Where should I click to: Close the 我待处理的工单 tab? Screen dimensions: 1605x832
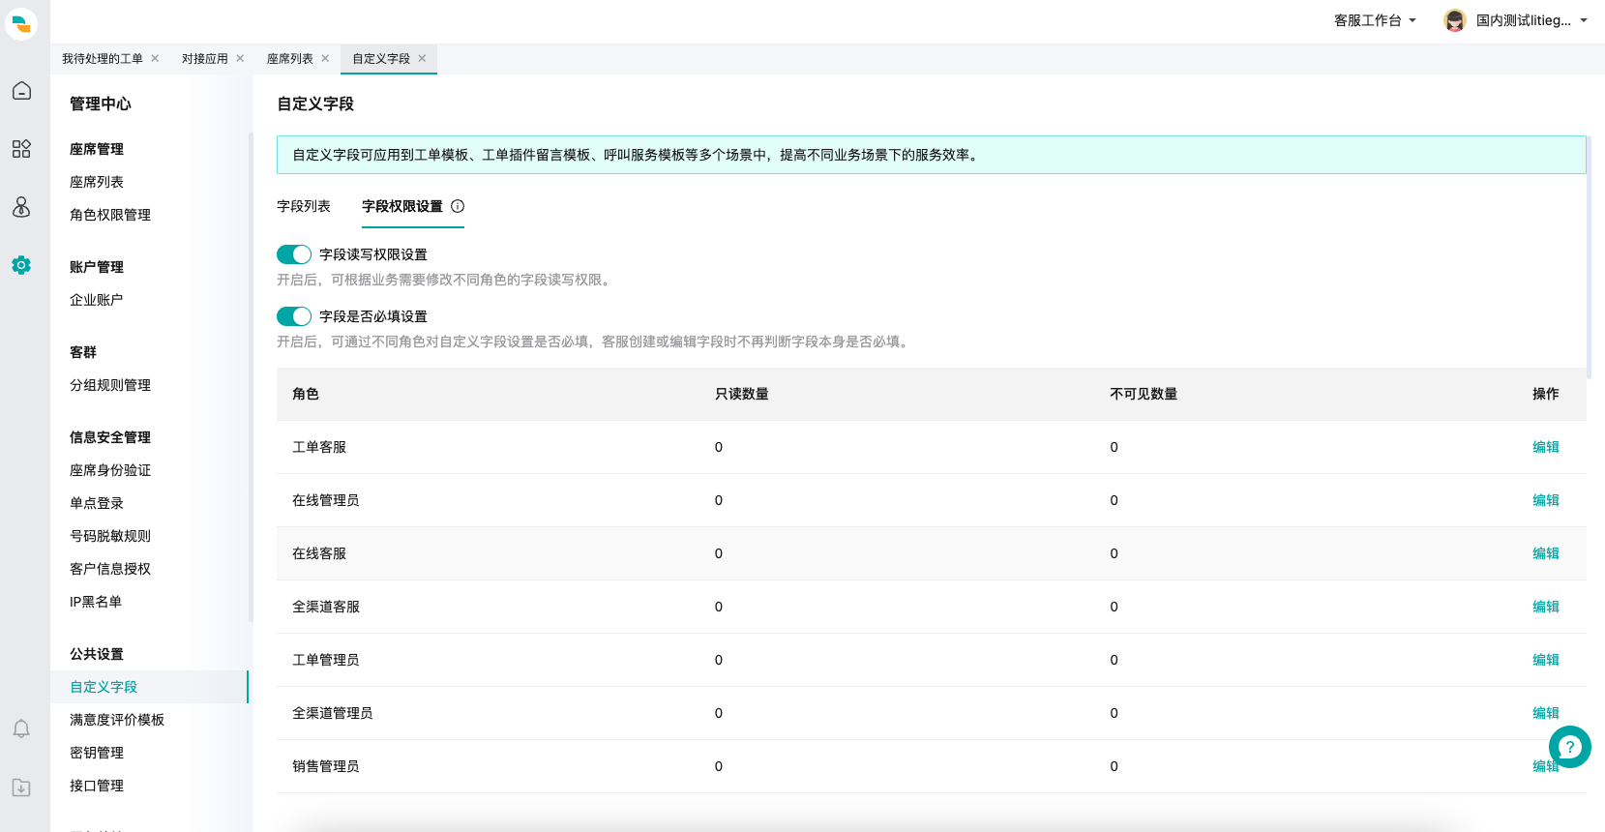tap(155, 58)
